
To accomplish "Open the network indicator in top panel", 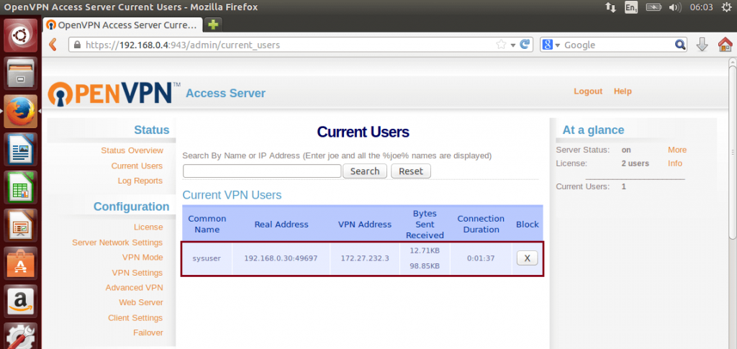I will (610, 7).
